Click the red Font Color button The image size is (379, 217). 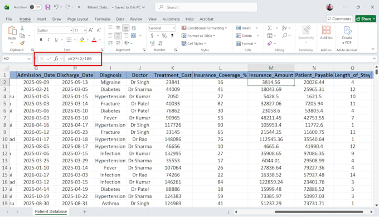pos(94,40)
